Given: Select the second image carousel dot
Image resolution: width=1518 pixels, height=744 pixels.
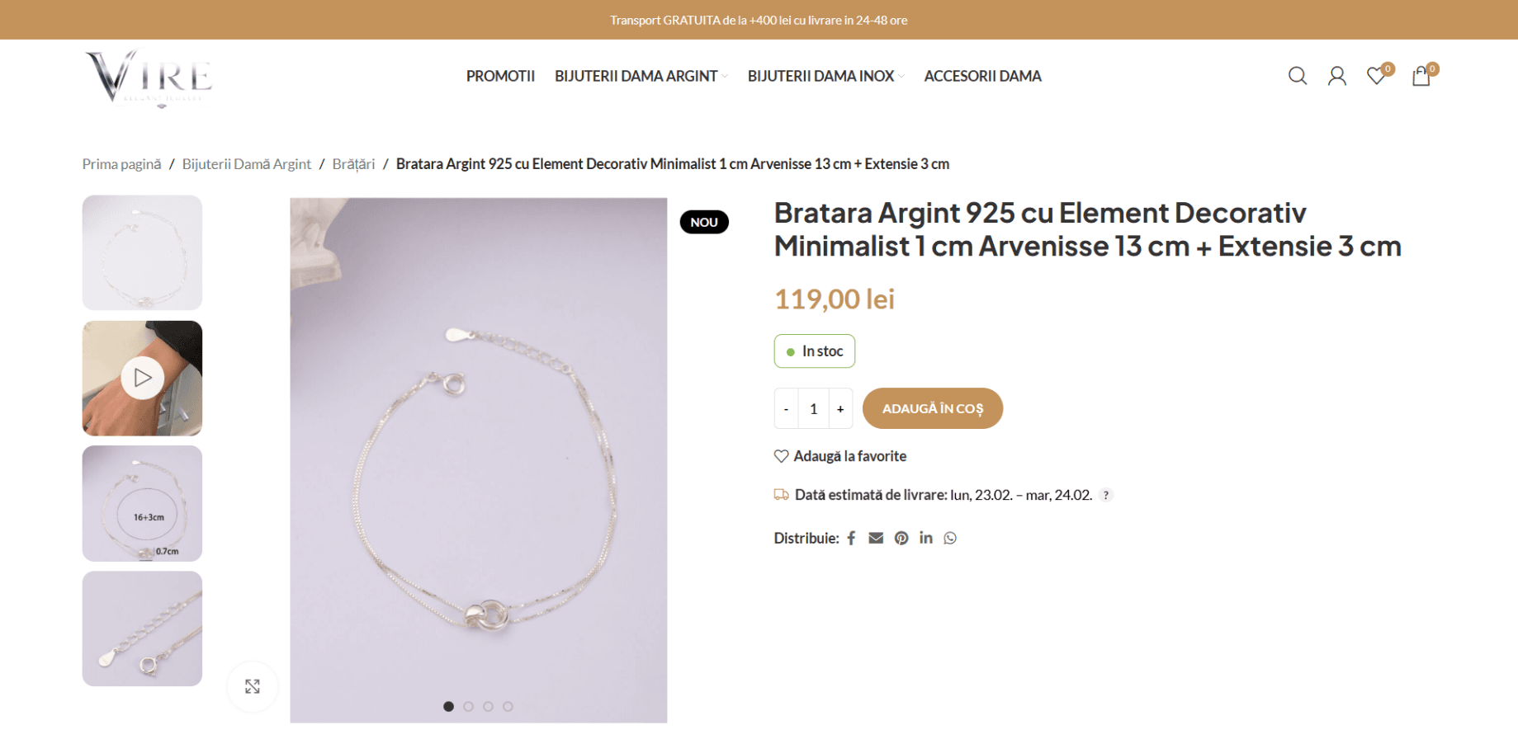Looking at the screenshot, I should point(468,707).
